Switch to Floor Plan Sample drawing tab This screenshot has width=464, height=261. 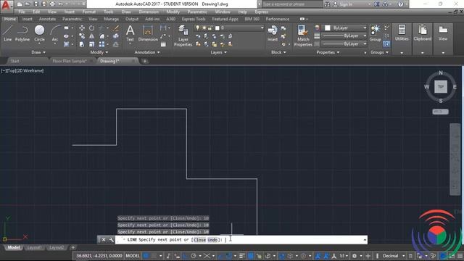[70, 61]
